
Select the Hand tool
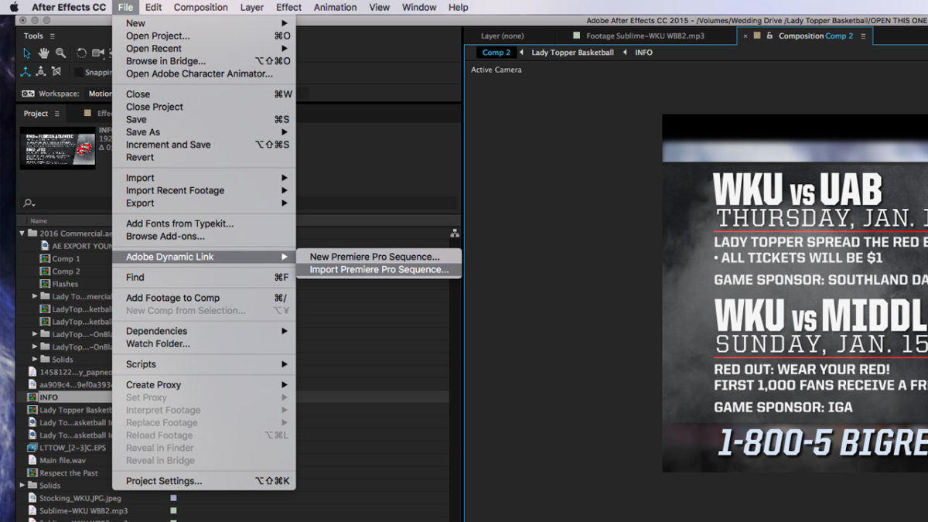point(44,53)
